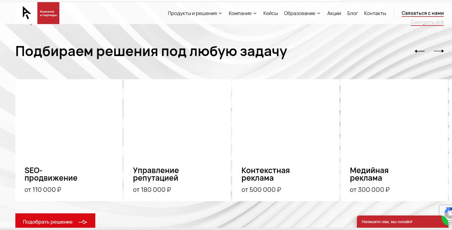452x230 pixels.
Task: Expand the Компания dropdown chevron
Action: [x=255, y=14]
